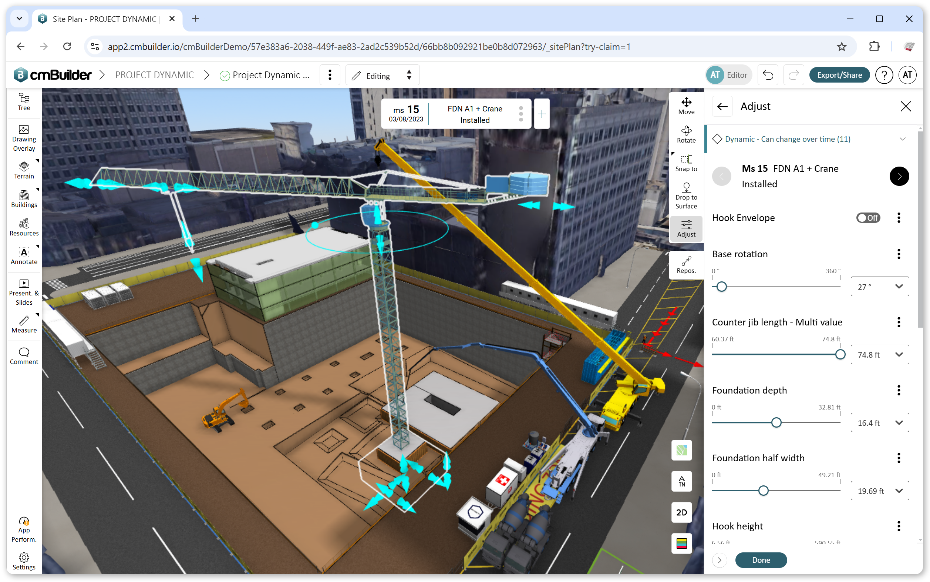
Task: Click the cmBuilder logo
Action: click(x=53, y=75)
